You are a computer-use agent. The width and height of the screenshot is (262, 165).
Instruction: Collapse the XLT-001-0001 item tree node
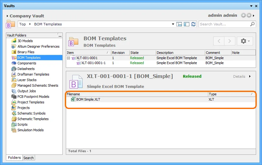[68, 58]
